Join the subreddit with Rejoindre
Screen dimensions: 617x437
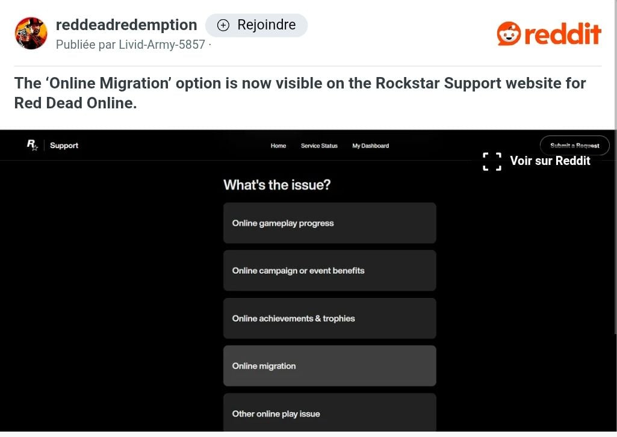click(x=256, y=25)
